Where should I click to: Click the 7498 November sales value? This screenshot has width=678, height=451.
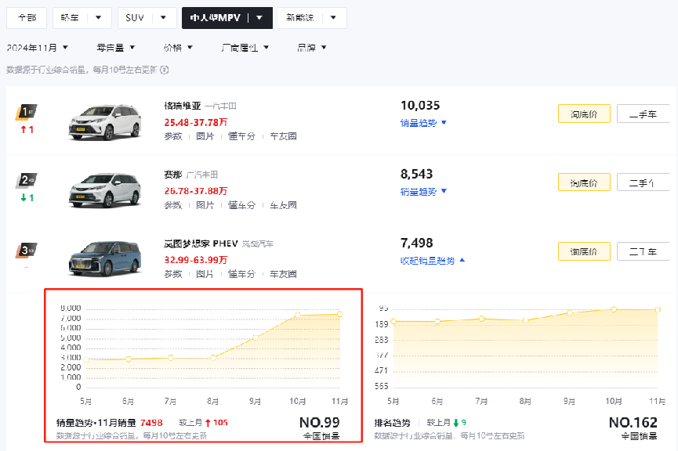click(151, 423)
